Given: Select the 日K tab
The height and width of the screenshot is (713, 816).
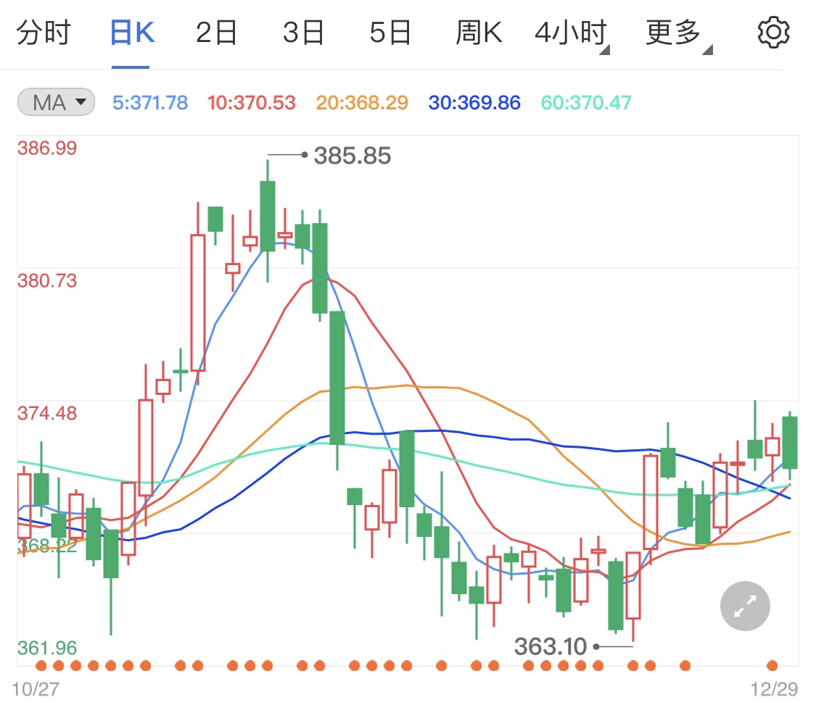Looking at the screenshot, I should pyautogui.click(x=132, y=33).
